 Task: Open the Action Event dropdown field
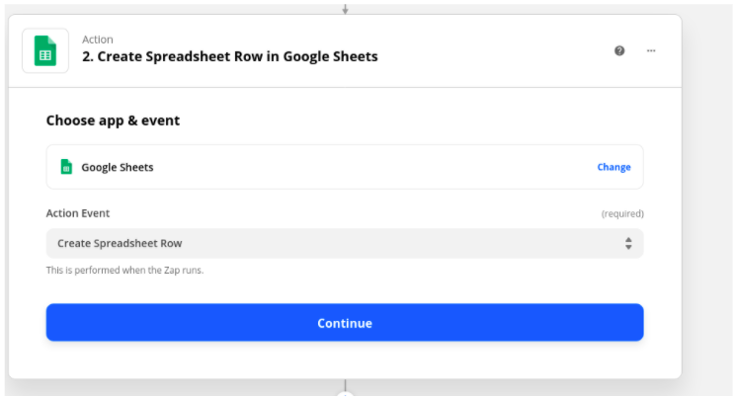click(345, 243)
